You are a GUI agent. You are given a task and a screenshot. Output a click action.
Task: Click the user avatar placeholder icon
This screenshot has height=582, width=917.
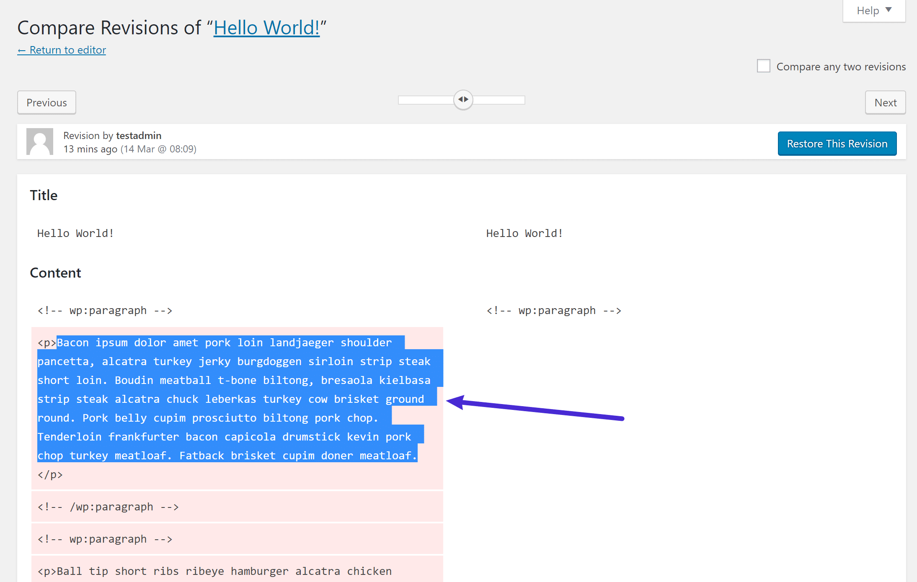point(39,142)
